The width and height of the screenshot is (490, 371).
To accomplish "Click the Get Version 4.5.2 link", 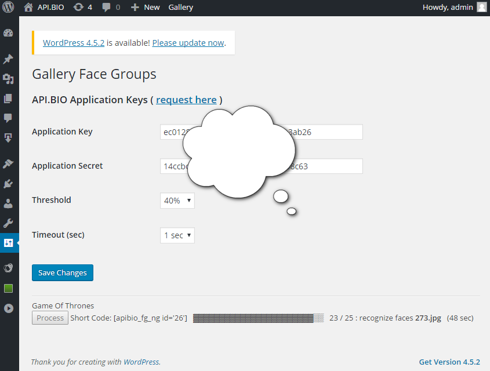I will [x=449, y=362].
